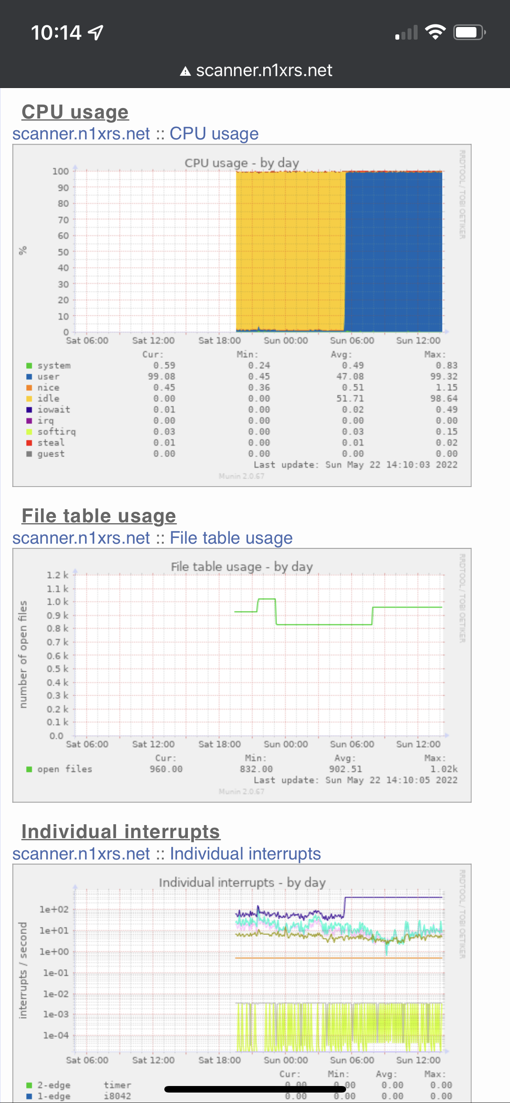Viewport: 510px width, 1103px height.
Task: Tap the nice Max value 1.15
Action: pyautogui.click(x=446, y=388)
